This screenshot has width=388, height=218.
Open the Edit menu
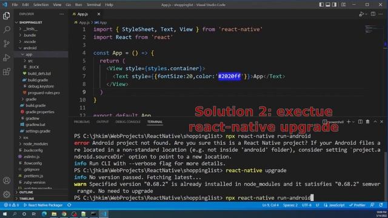click(x=25, y=5)
